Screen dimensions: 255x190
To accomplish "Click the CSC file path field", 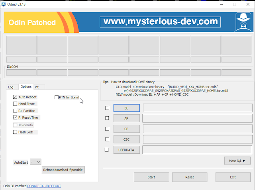I will point(197,139).
